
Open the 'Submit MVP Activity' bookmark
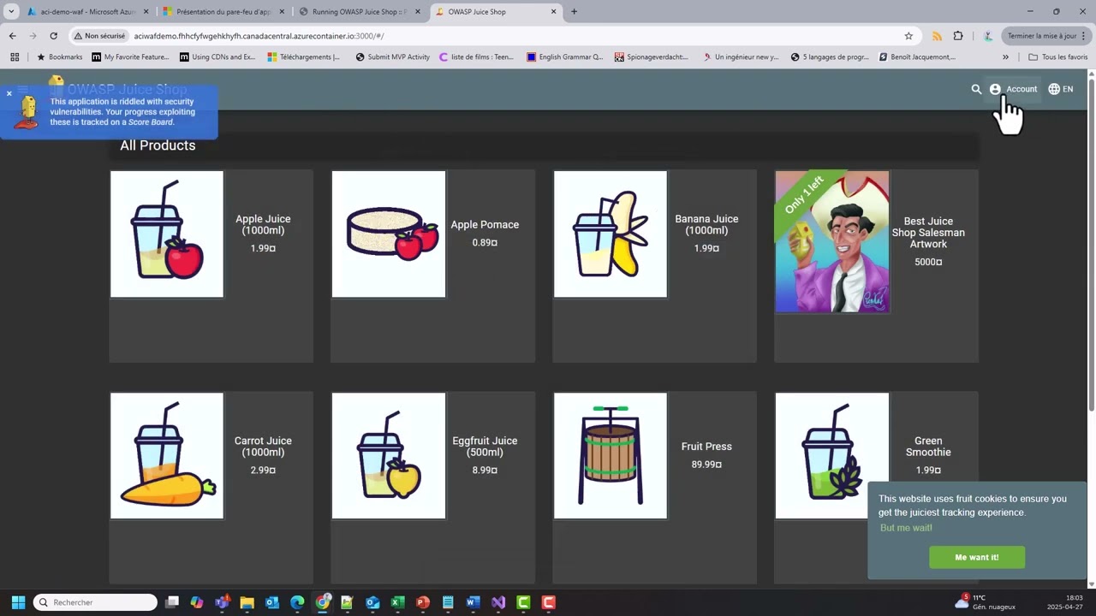pyautogui.click(x=392, y=57)
